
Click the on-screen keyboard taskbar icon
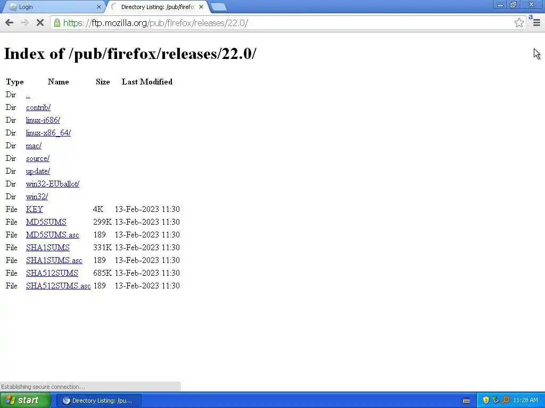tap(466, 401)
